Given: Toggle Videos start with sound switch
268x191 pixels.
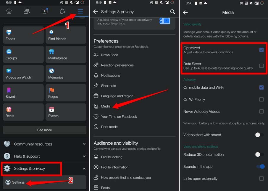Looking at the screenshot, I should [x=259, y=135].
